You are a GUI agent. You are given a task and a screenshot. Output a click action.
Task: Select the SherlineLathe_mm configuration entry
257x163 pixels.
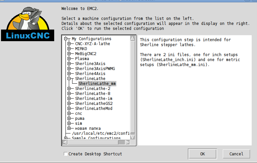pos(97,84)
